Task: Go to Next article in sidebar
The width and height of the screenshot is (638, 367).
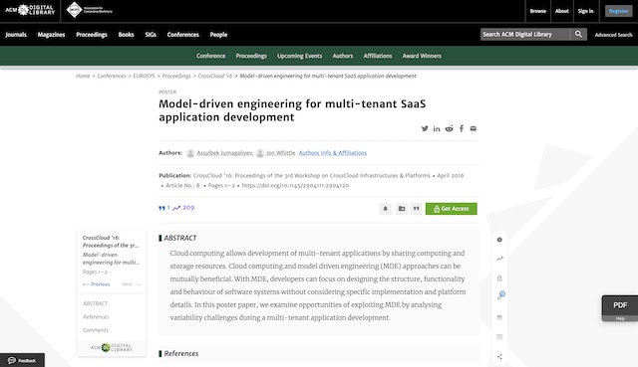Action: [x=131, y=284]
